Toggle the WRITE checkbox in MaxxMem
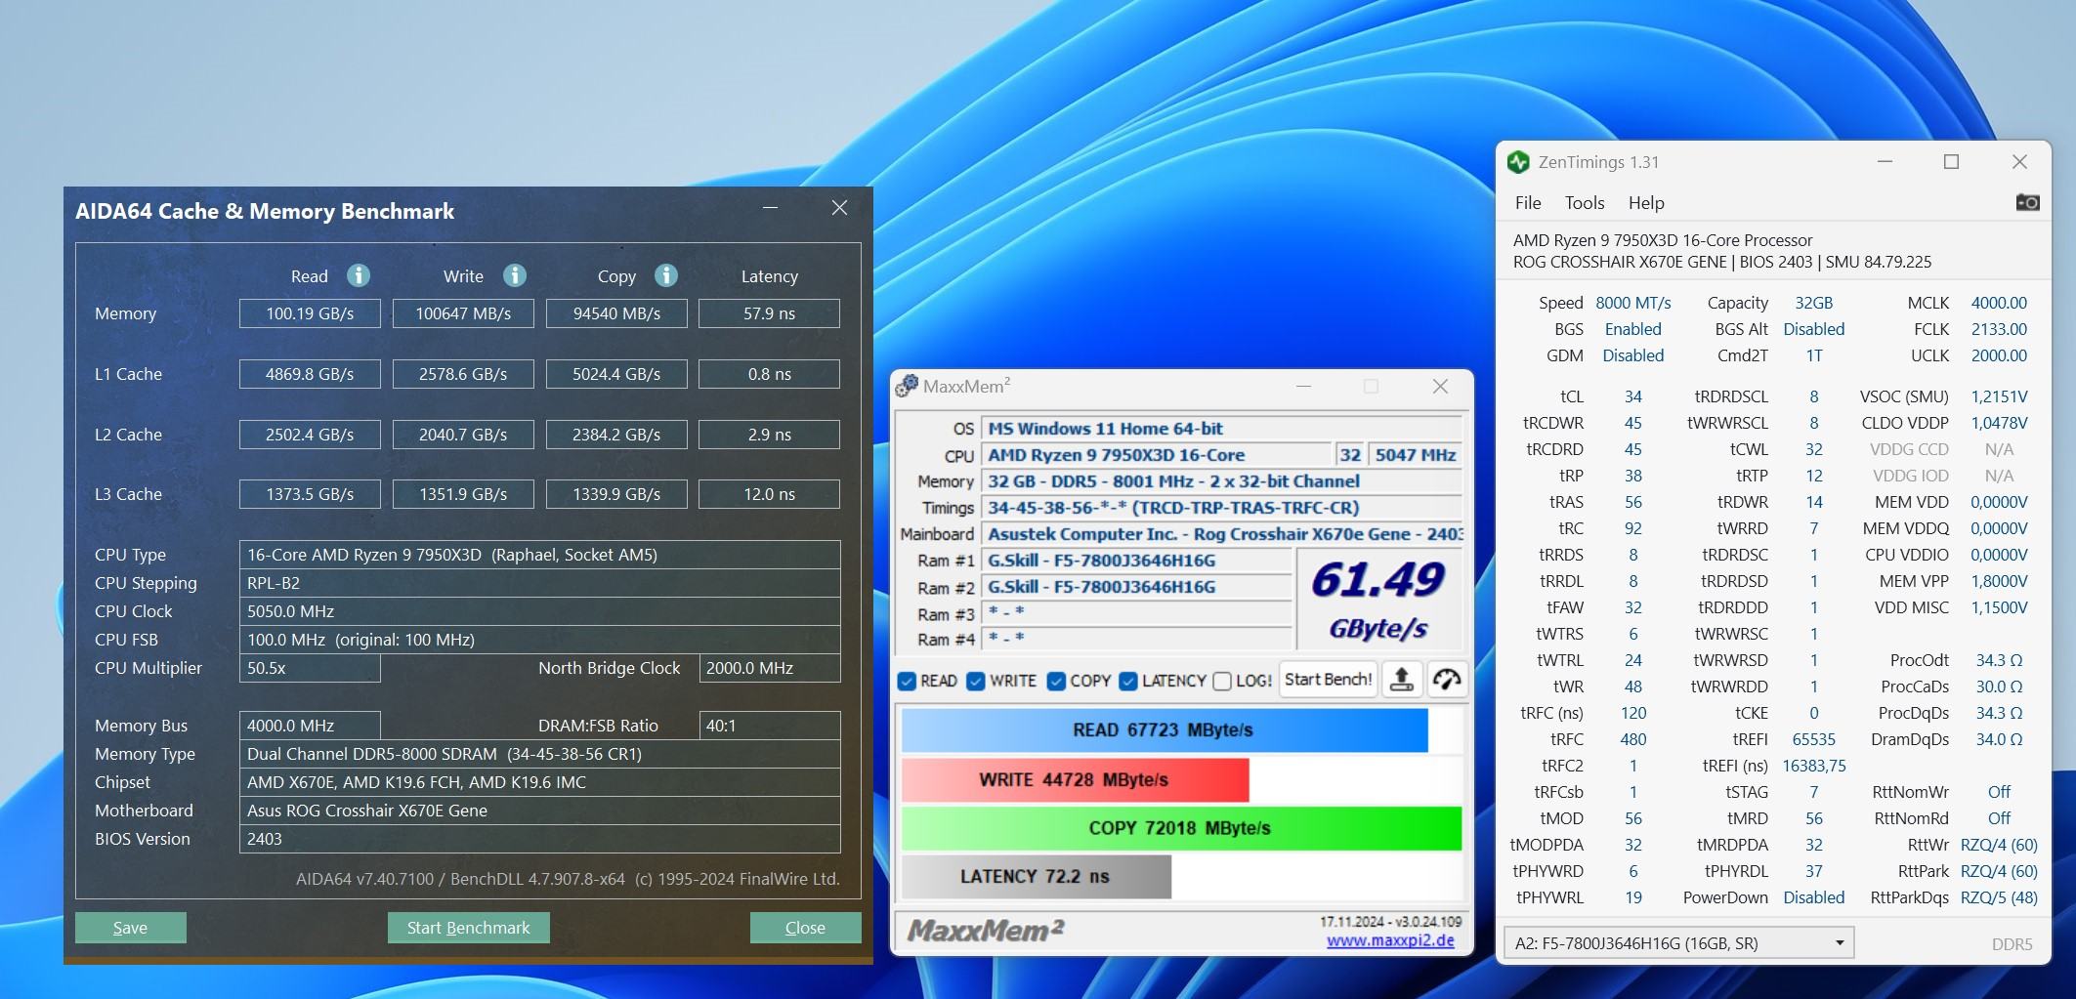 coord(976,681)
